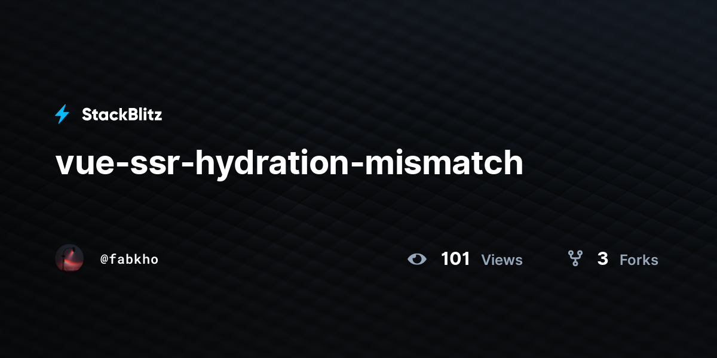The width and height of the screenshot is (717, 358).
Task: Click the fork branch icon
Action: point(575,258)
